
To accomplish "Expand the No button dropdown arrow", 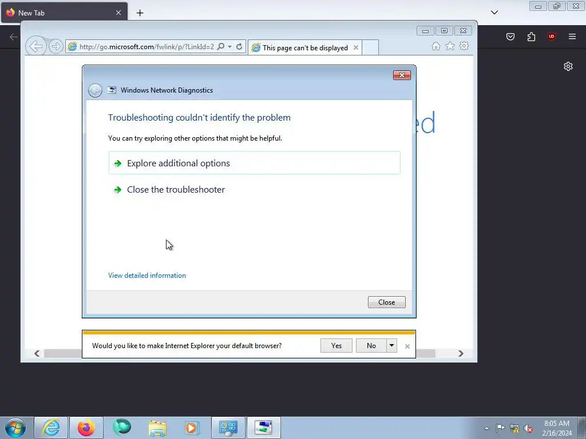I will (391, 346).
